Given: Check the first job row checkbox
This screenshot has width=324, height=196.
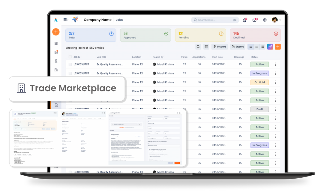Looking at the screenshot, I should (70, 65).
